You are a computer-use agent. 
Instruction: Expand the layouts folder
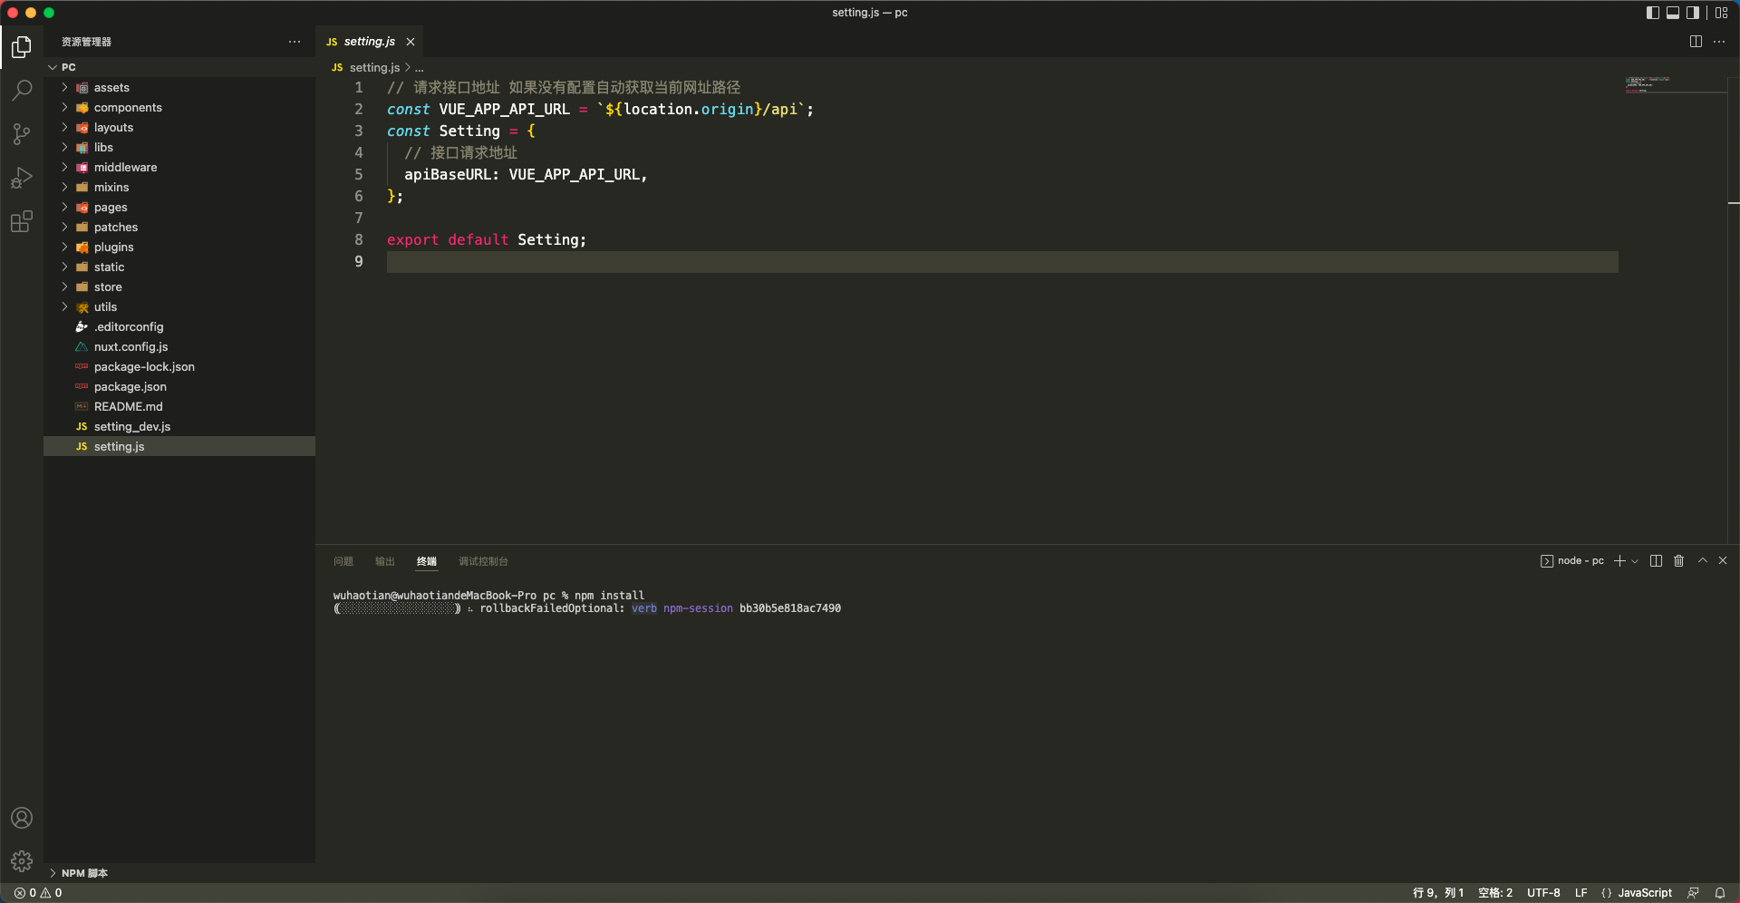pyautogui.click(x=179, y=128)
